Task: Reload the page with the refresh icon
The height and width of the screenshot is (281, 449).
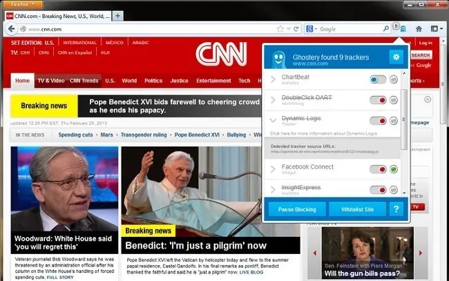Action: [296, 29]
